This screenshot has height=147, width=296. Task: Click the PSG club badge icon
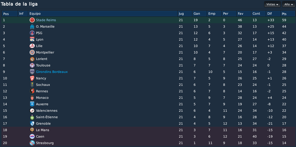click(32, 33)
